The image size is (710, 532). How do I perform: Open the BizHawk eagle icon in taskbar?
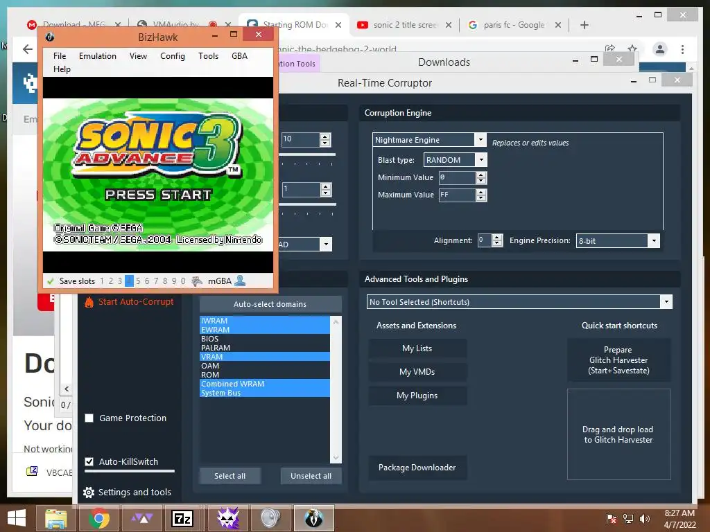313,518
